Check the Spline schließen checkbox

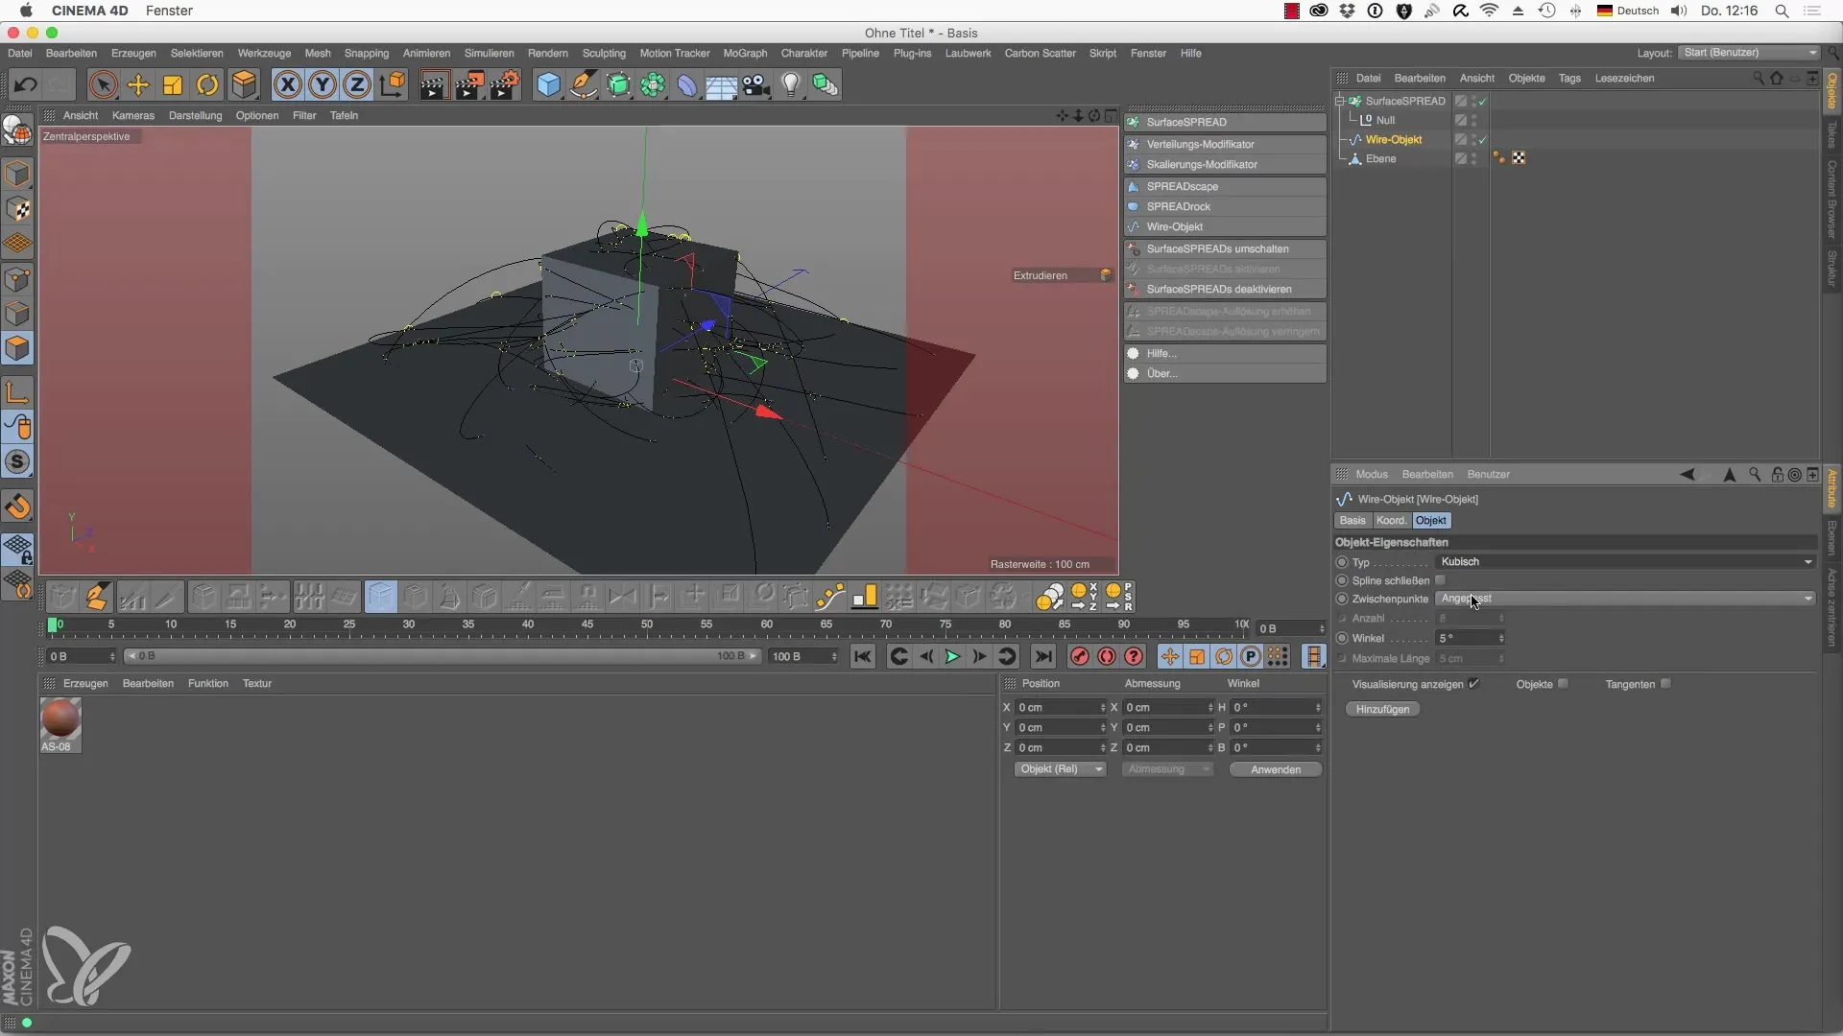[1440, 580]
